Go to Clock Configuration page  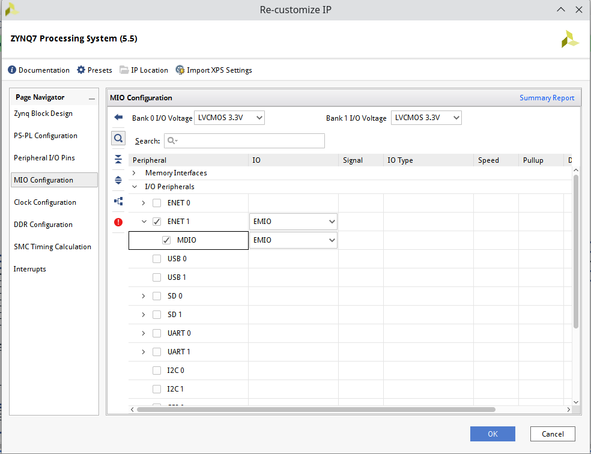click(45, 202)
